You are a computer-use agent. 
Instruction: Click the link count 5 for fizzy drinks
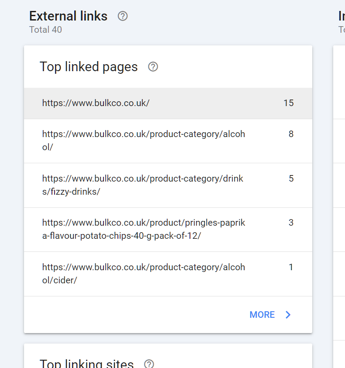point(291,179)
